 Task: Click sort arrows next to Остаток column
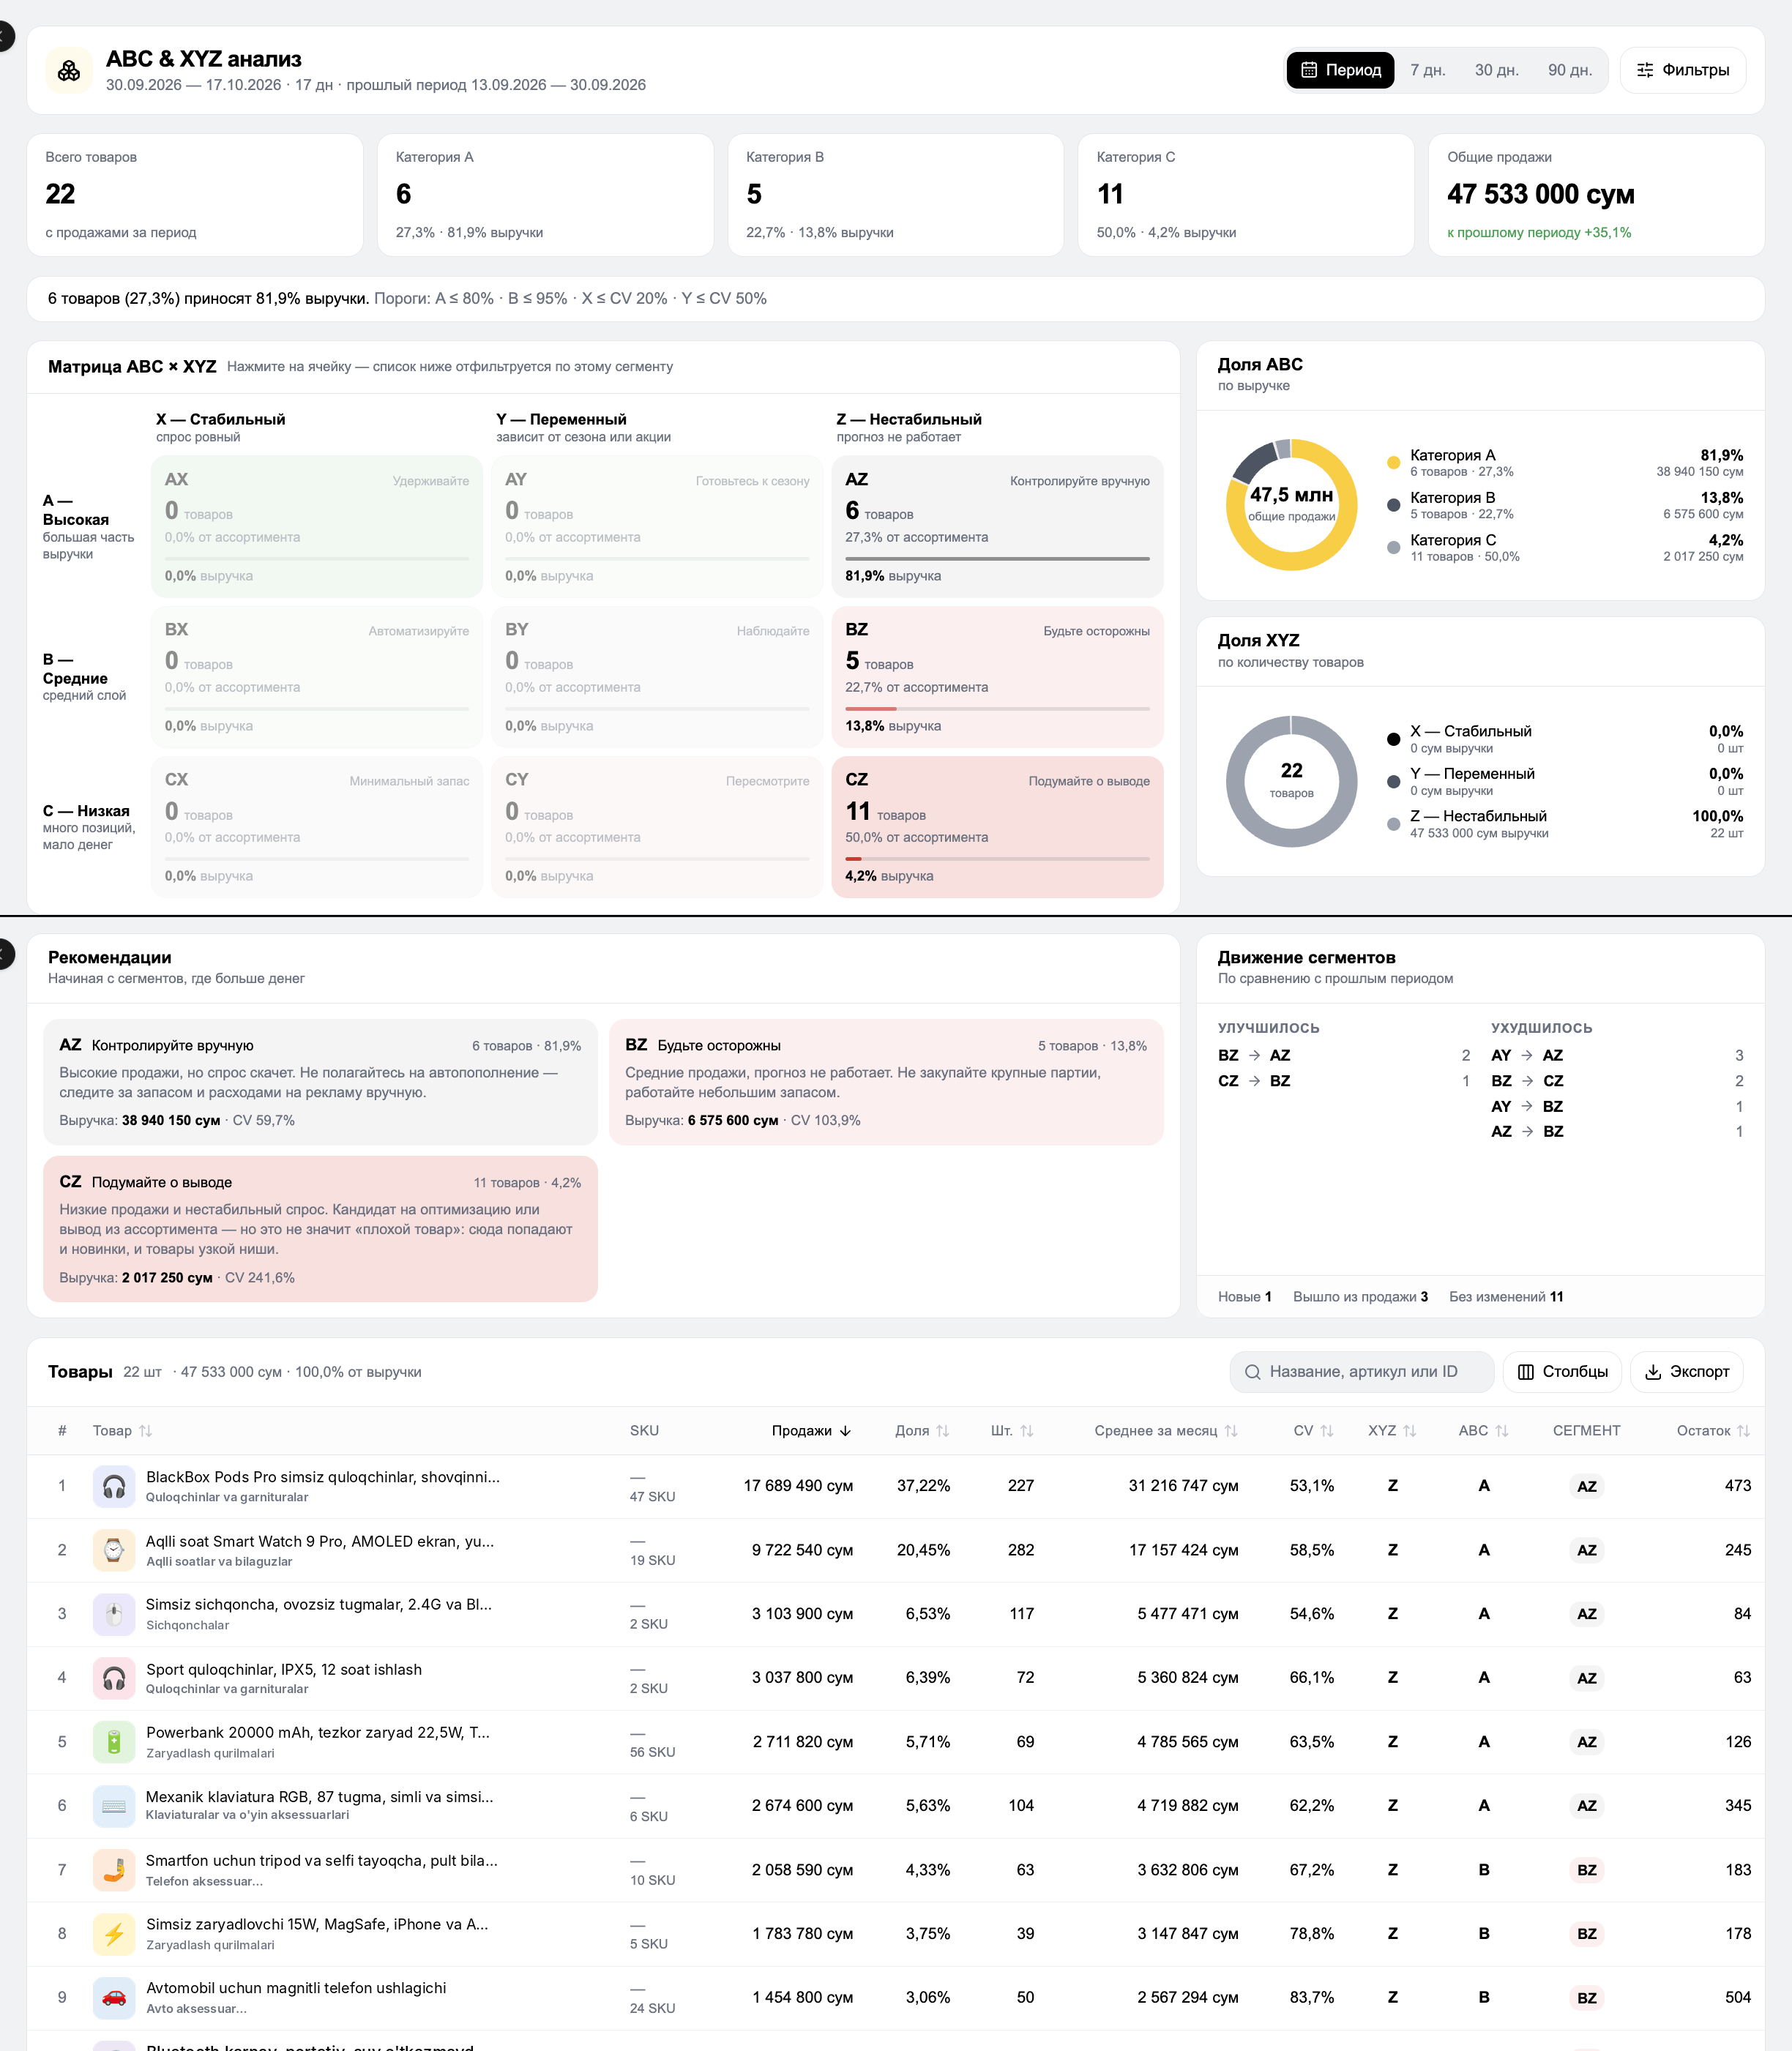point(1744,1431)
